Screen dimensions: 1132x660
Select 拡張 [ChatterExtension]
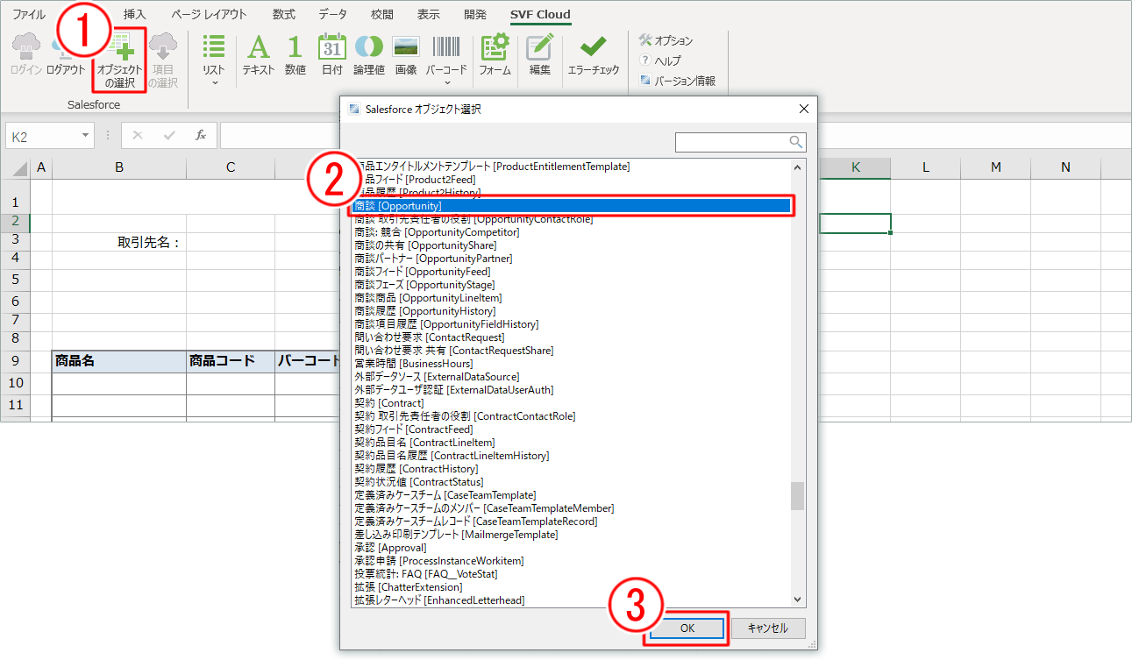point(409,587)
